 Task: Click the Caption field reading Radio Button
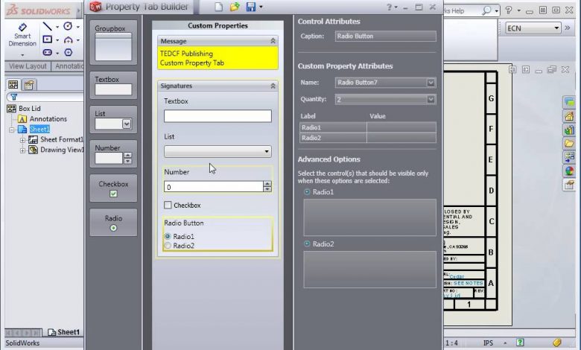(385, 36)
